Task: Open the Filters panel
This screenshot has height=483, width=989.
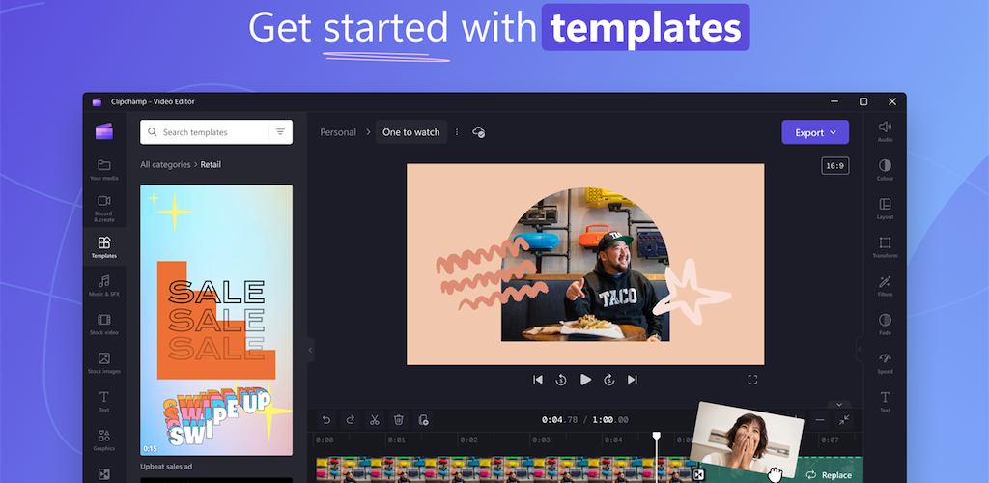Action: tap(885, 286)
